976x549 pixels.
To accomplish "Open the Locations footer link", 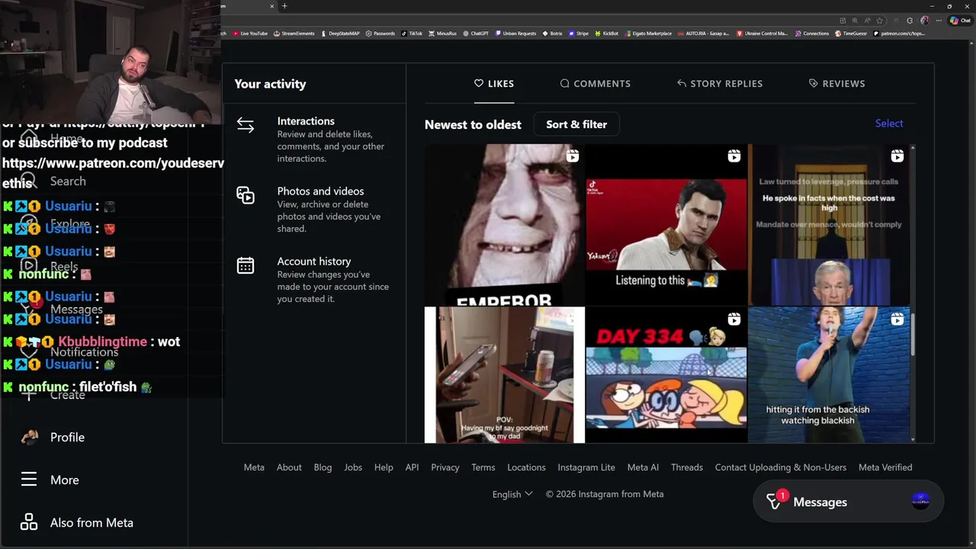I will tap(526, 467).
